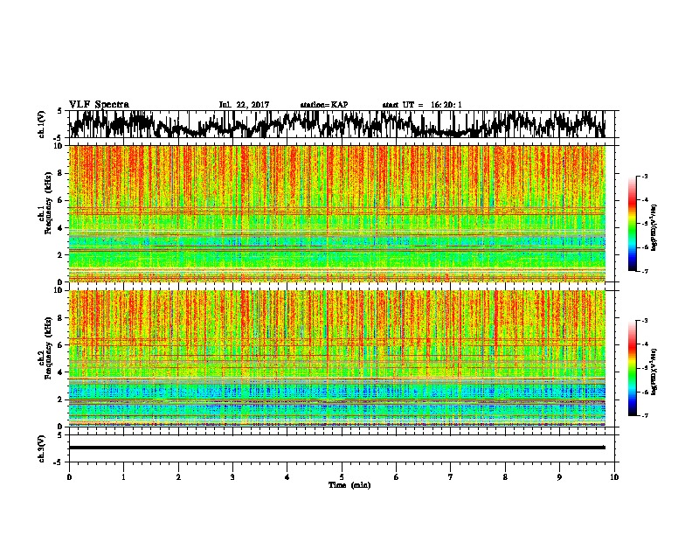Click the ch.2 spectrogram "6" kHz tick label
The width and height of the screenshot is (692, 535).
point(61,345)
